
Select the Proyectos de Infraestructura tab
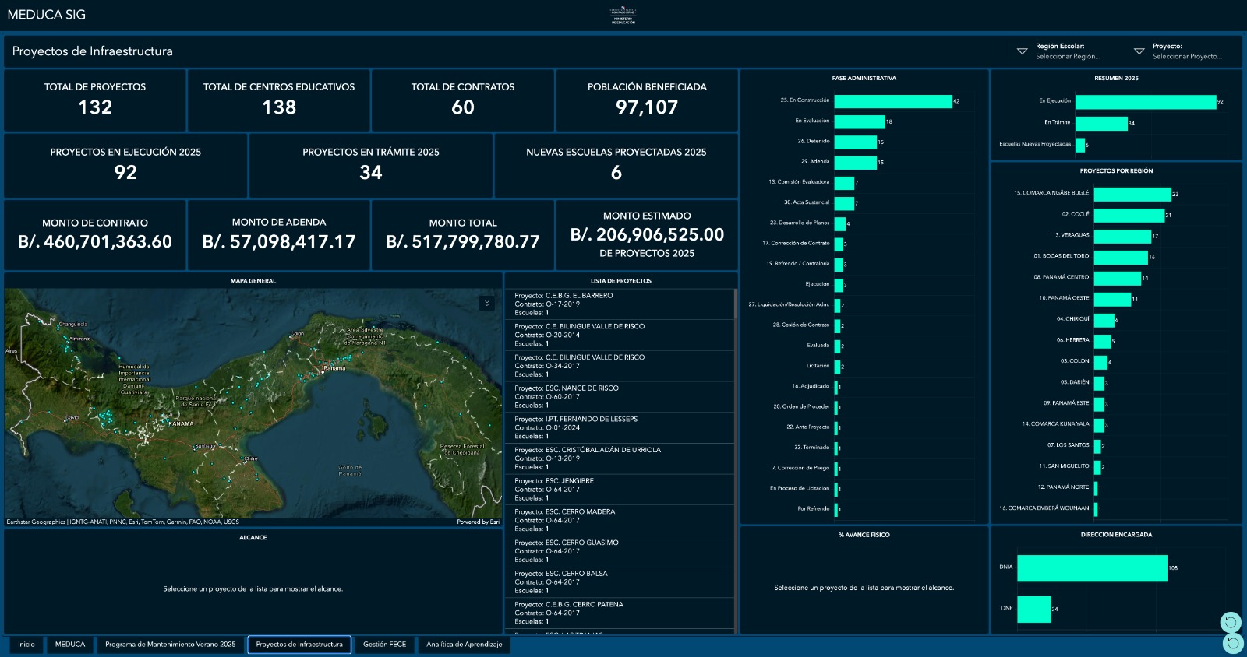(299, 645)
